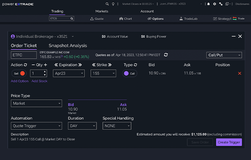Open the Market price type dropdown
This screenshot has height=160, width=251.
click(x=36, y=103)
